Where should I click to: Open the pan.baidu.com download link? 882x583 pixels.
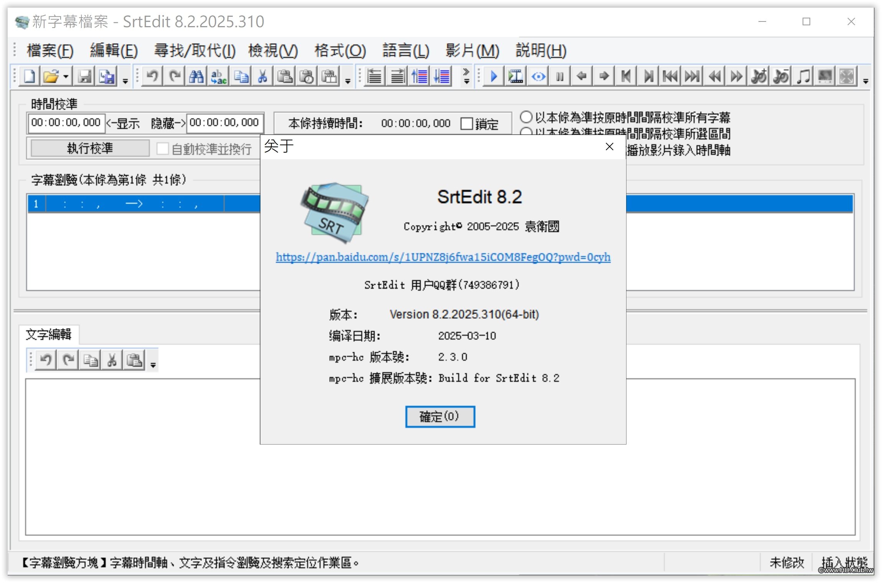[x=443, y=257]
